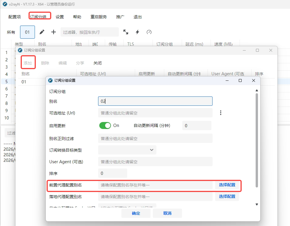Click 添加 in subscription group window

point(28,63)
